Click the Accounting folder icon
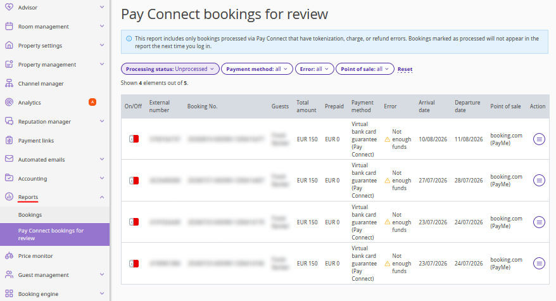This screenshot has width=556, height=301. click(x=9, y=178)
